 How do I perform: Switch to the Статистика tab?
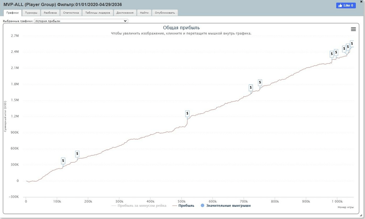tap(71, 13)
